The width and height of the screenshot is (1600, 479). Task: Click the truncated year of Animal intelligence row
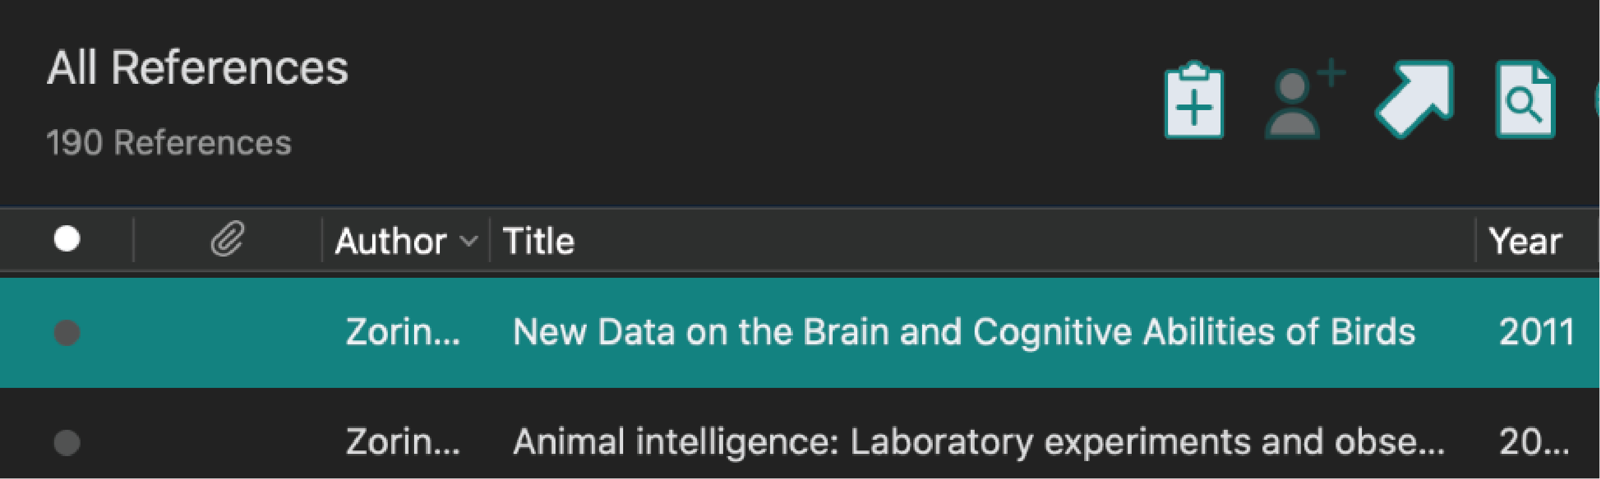pos(1533,442)
